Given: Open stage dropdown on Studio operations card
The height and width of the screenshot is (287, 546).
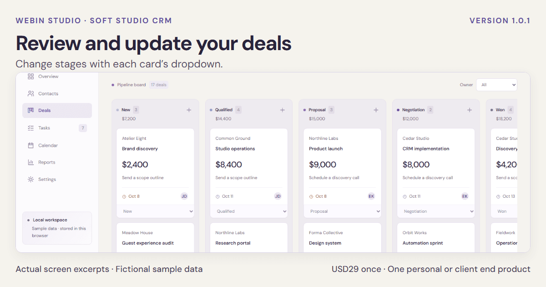Looking at the screenshot, I should click(x=249, y=211).
